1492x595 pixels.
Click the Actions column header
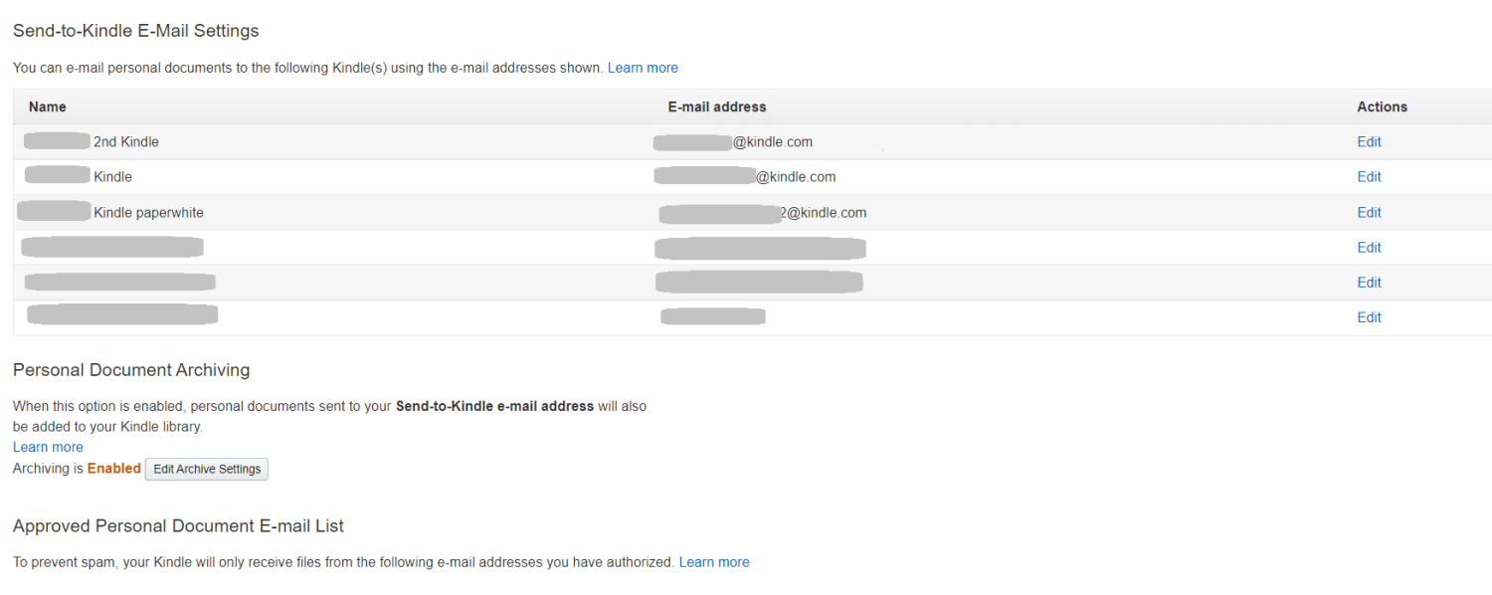(1382, 106)
